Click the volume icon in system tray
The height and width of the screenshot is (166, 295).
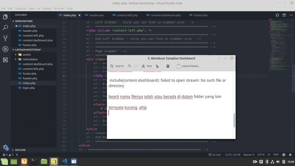[278, 162]
